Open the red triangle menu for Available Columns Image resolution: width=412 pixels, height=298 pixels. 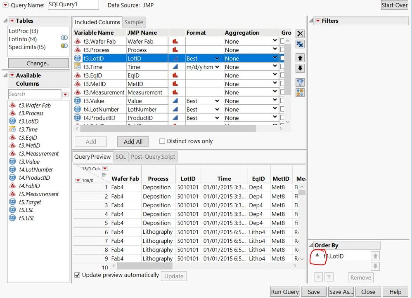[12, 75]
